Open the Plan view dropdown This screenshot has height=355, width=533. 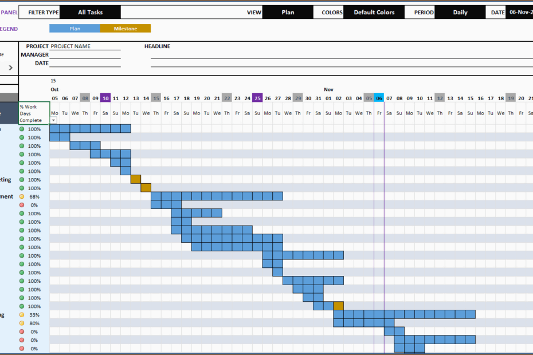click(288, 11)
